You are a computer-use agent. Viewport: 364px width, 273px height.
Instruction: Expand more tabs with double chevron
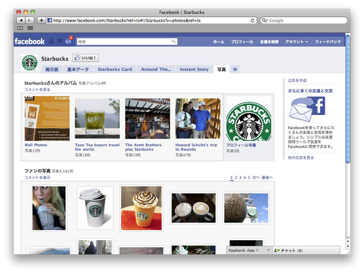235,69
